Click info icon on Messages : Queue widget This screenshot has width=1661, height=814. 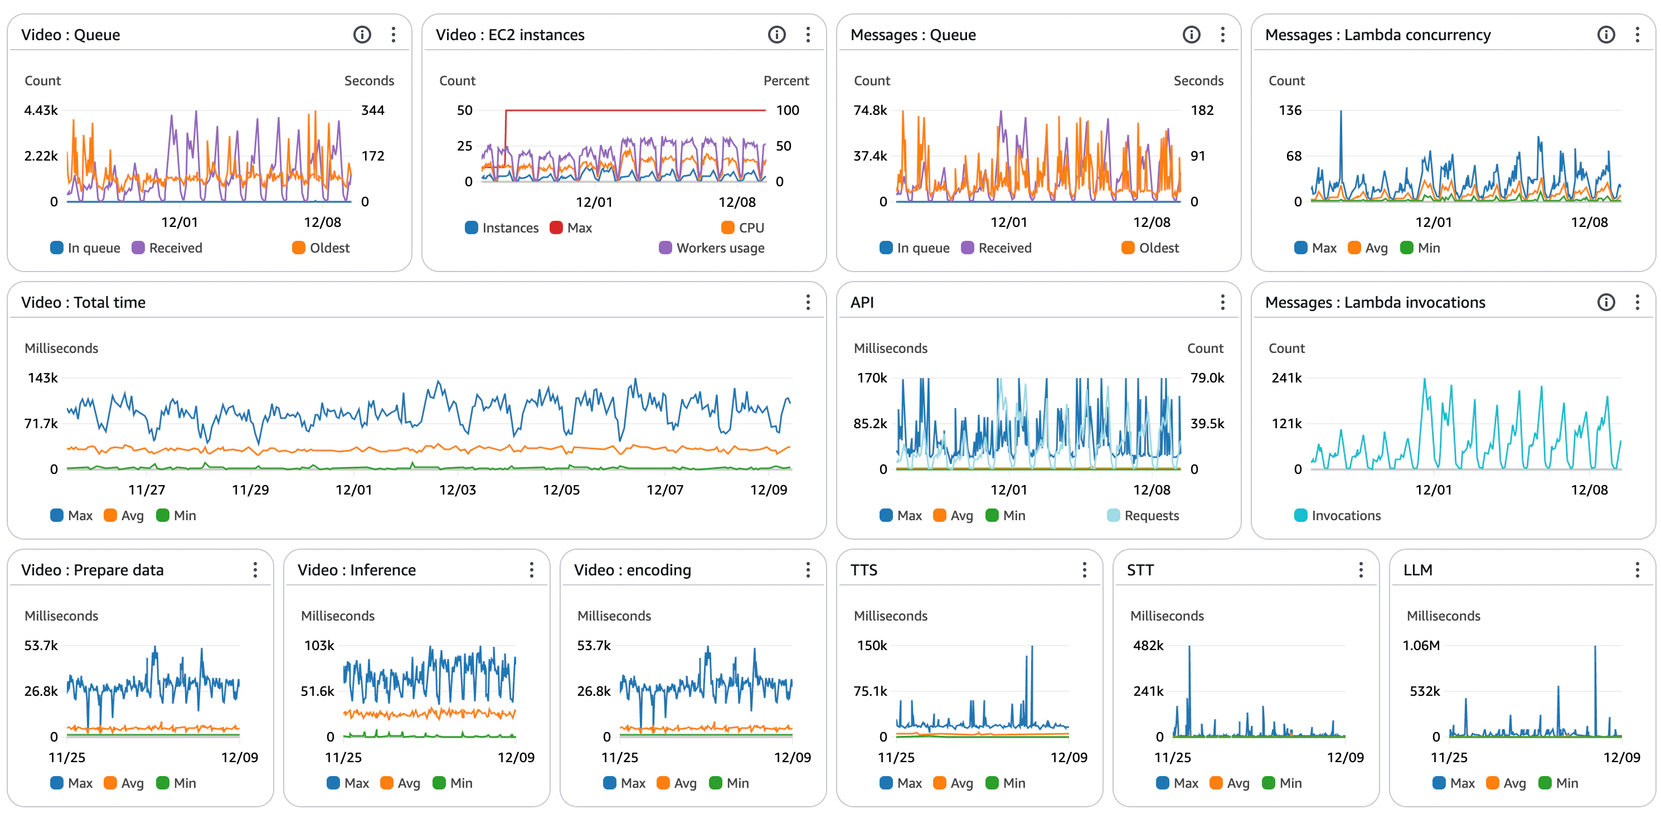[1191, 35]
